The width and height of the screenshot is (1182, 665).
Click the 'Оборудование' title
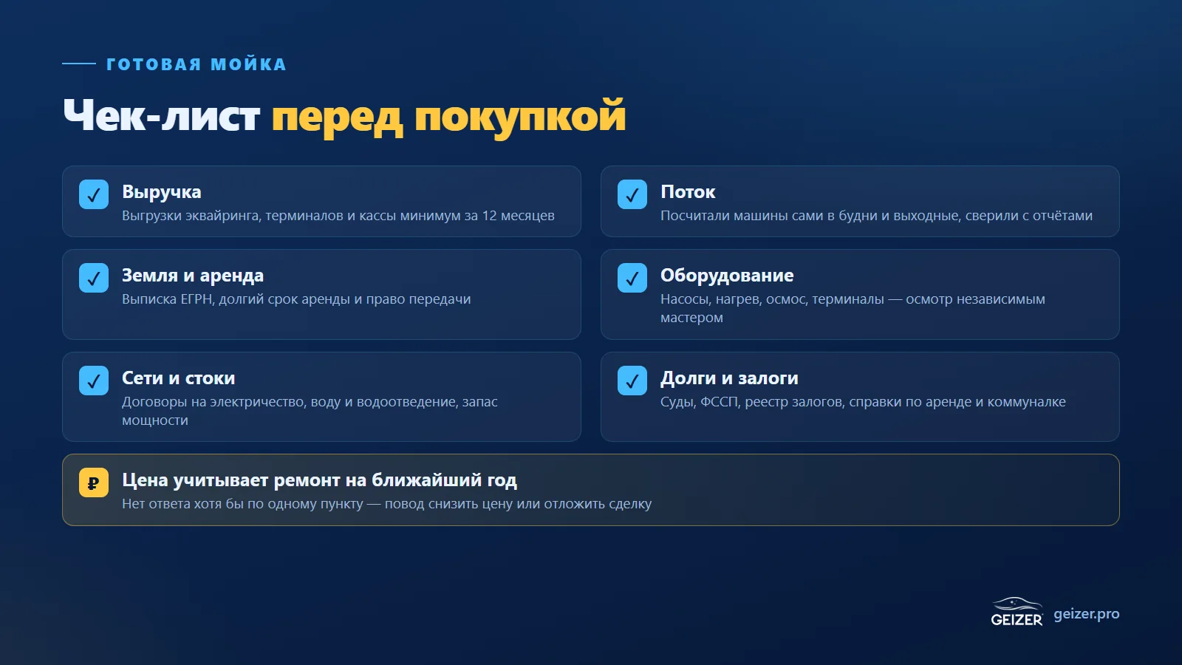coord(727,276)
